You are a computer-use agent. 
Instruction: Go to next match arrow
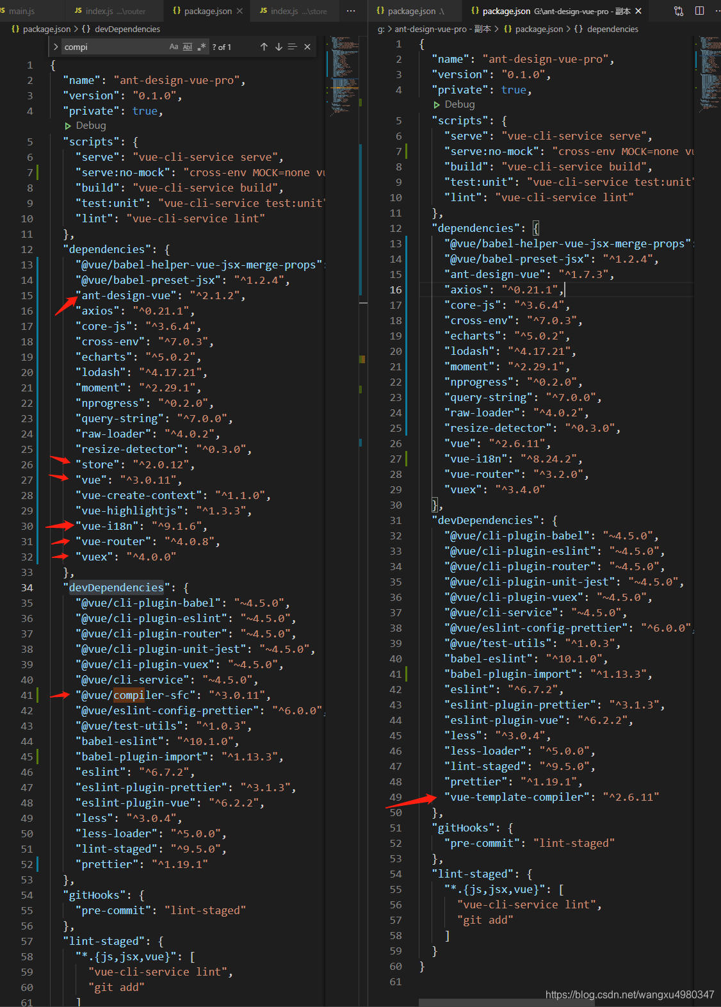coord(279,47)
